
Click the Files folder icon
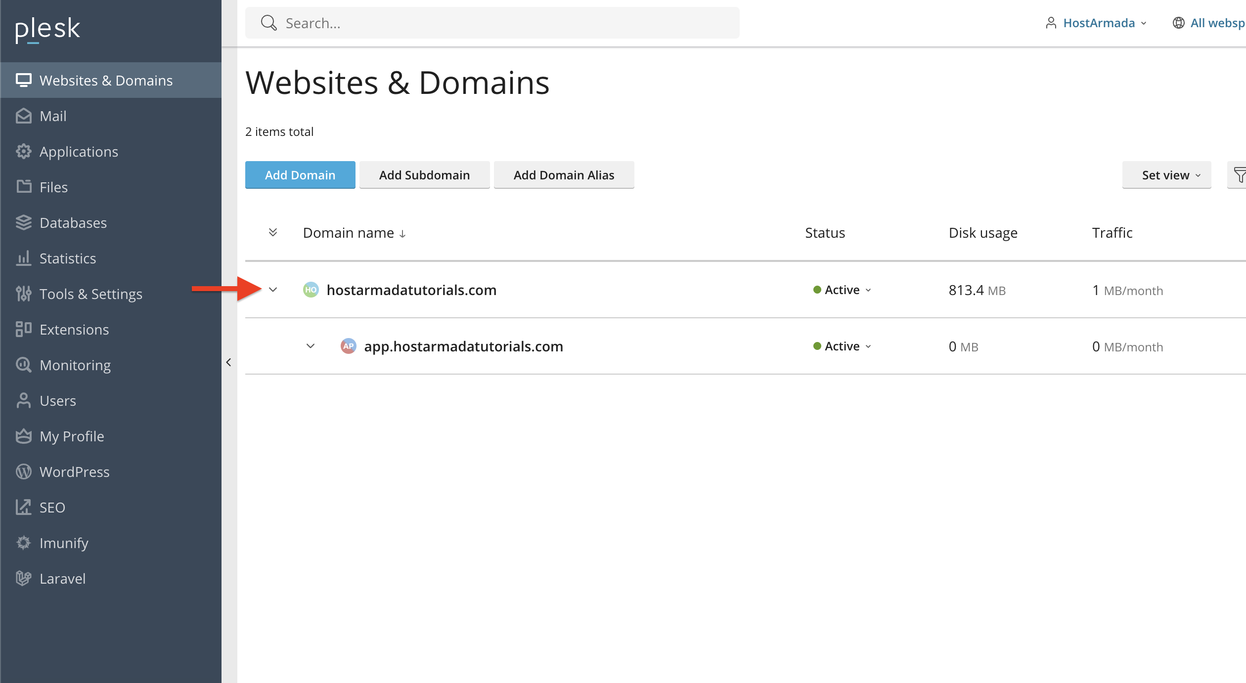tap(23, 186)
